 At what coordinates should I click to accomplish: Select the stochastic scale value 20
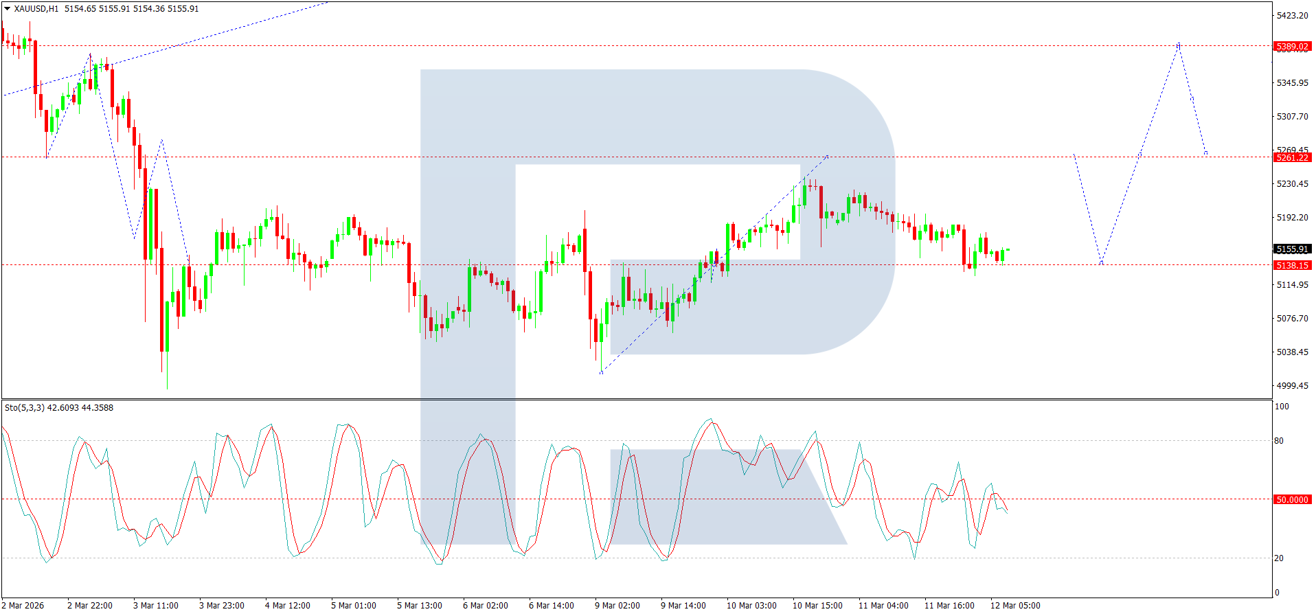point(1279,558)
